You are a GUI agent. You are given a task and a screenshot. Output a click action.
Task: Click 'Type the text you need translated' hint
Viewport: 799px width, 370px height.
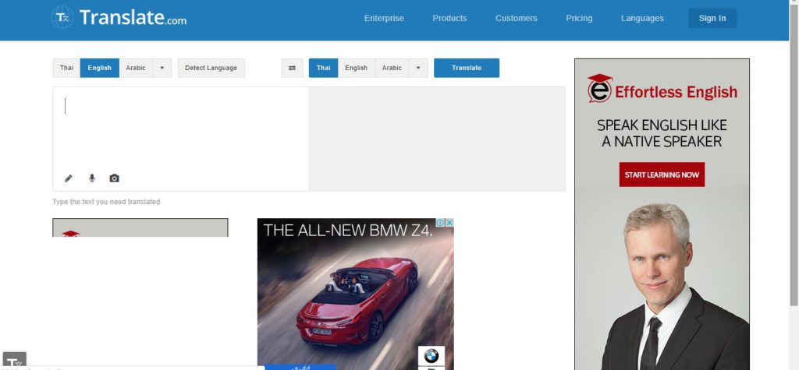[x=106, y=202]
